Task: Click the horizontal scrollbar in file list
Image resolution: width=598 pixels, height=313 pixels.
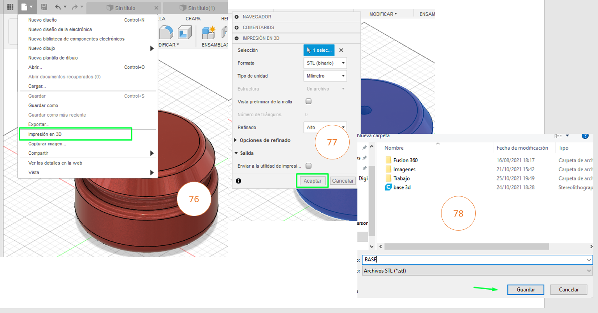Action: tap(466, 247)
